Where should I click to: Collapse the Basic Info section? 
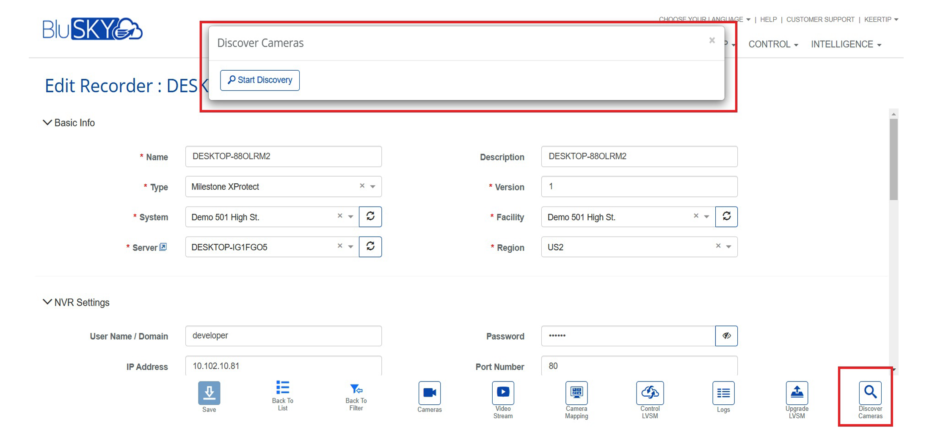pyautogui.click(x=47, y=123)
